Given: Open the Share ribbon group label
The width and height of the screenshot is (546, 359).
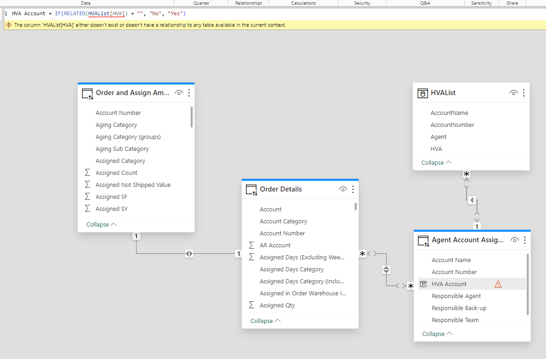Looking at the screenshot, I should pyautogui.click(x=512, y=3).
